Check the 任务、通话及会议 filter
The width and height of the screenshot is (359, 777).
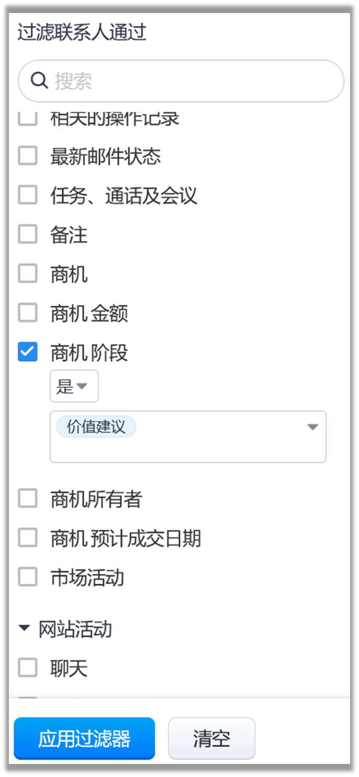pos(28,195)
